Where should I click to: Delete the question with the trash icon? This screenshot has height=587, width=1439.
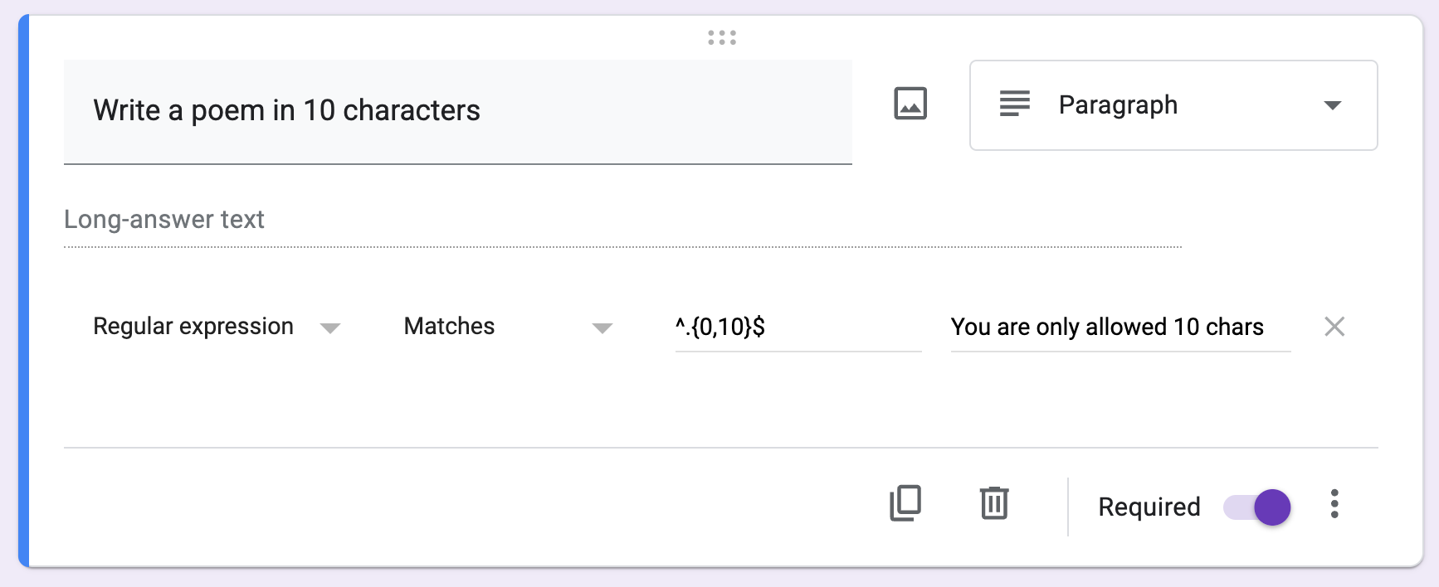click(x=993, y=503)
